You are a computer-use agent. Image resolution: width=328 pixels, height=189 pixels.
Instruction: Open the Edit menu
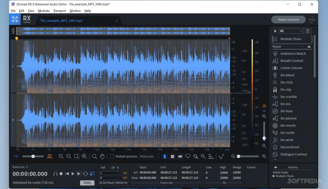coord(22,11)
